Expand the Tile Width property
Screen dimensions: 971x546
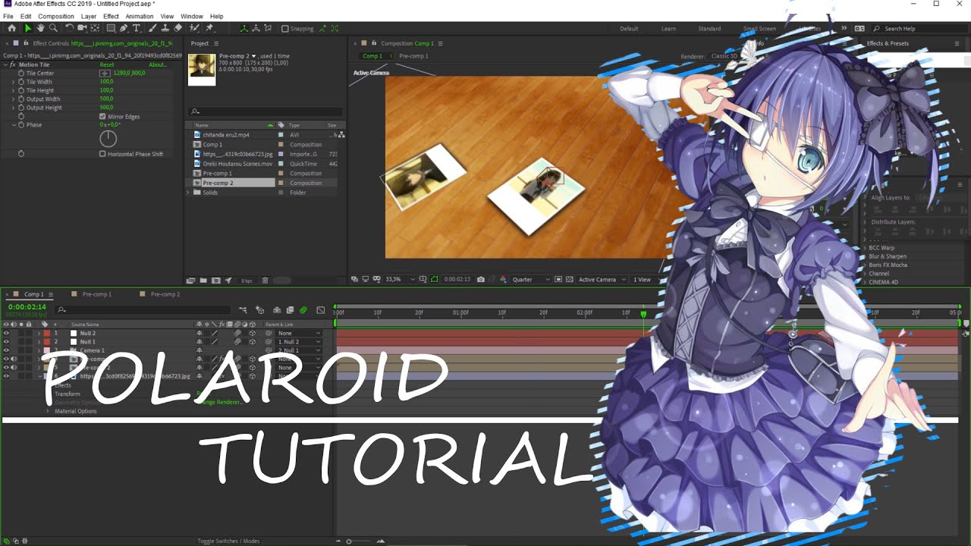(x=13, y=81)
